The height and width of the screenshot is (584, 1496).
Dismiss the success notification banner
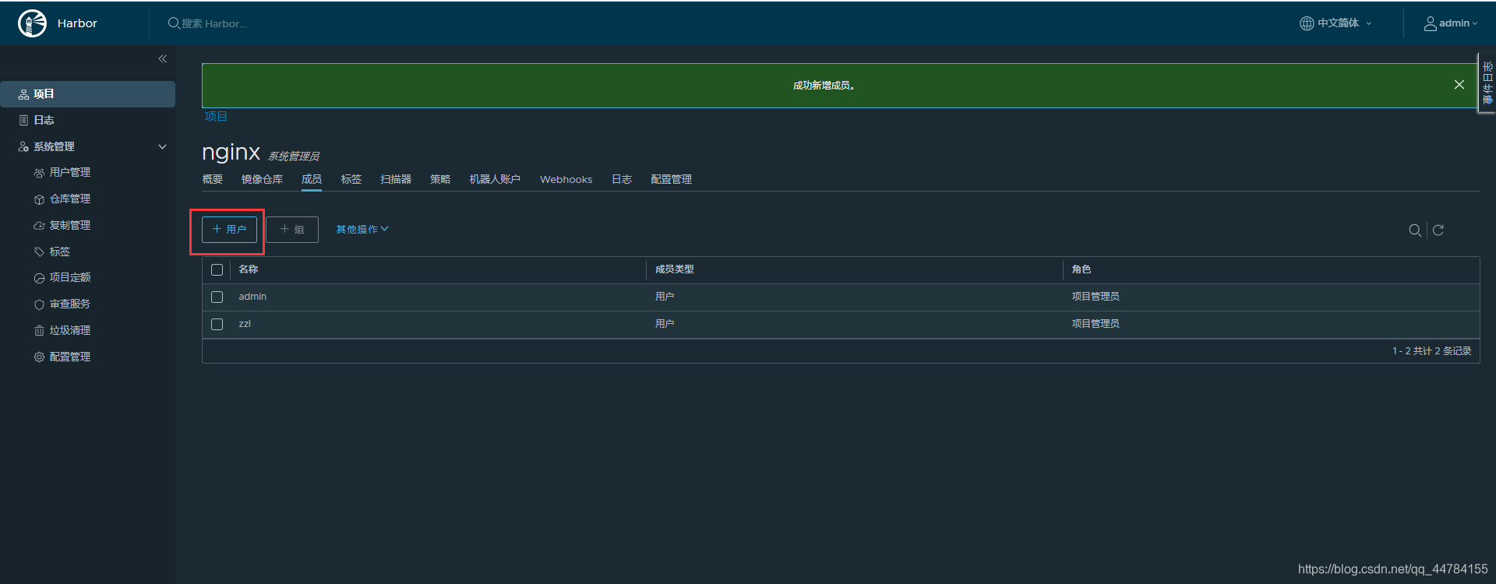tap(1459, 85)
